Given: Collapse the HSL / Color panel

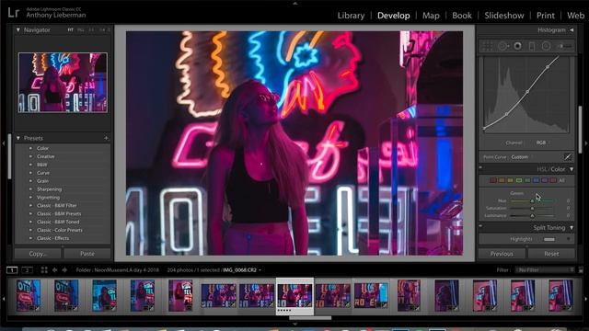Looking at the screenshot, I should 572,169.
